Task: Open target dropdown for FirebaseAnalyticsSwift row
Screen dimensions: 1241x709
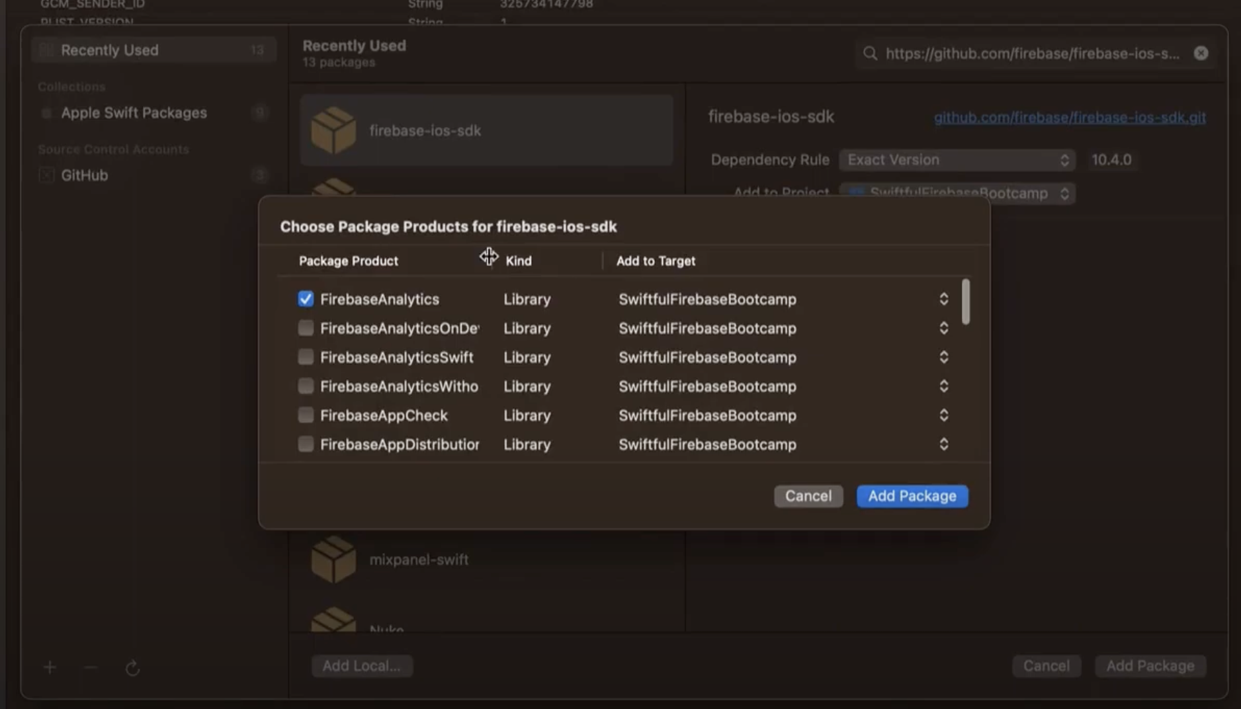Action: coord(944,357)
